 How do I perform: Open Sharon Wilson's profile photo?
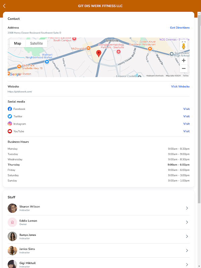point(12,208)
